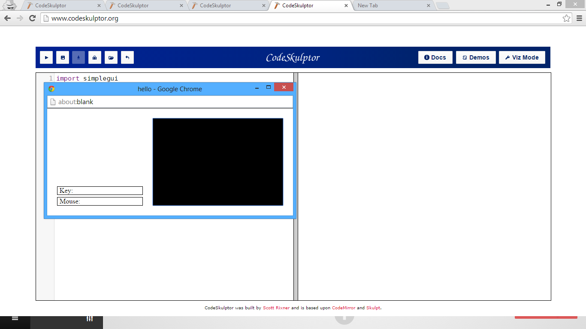Click the Download icon in the toolbar
This screenshot has height=329, width=586.
click(x=79, y=57)
